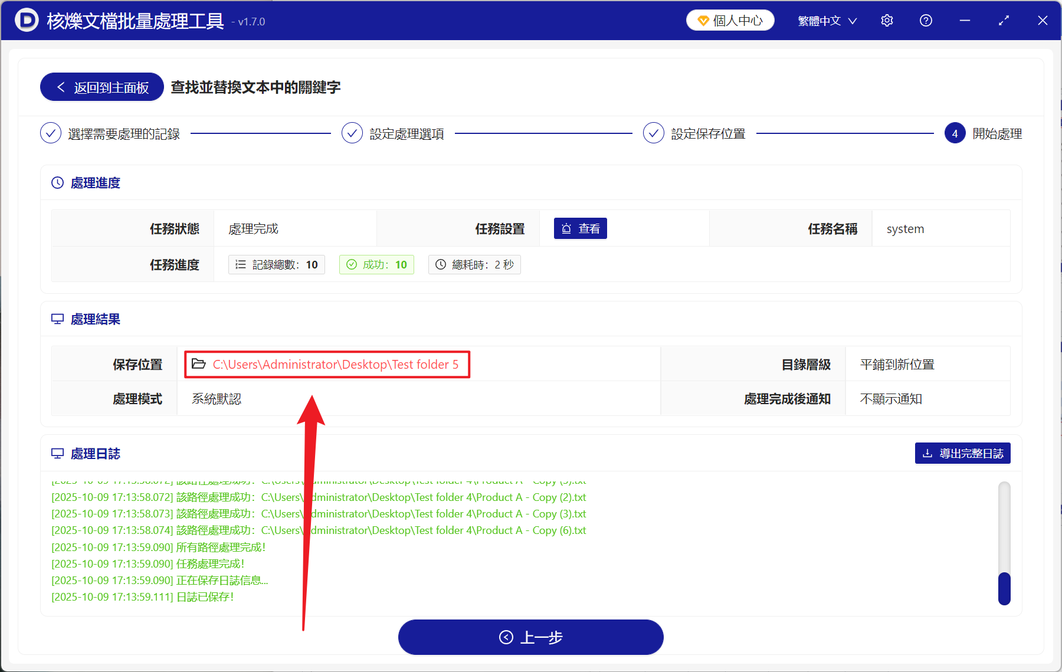Click the checkmark on step 設定處理選項
This screenshot has height=672, width=1062.
(x=352, y=133)
